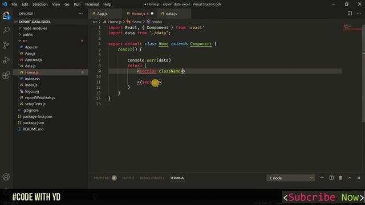Split the terminal panel
Viewport: 365px width, 205px height.
point(331,178)
